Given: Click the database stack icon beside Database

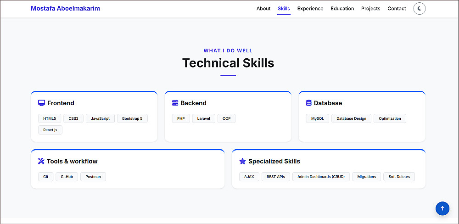Looking at the screenshot, I should click(x=308, y=103).
